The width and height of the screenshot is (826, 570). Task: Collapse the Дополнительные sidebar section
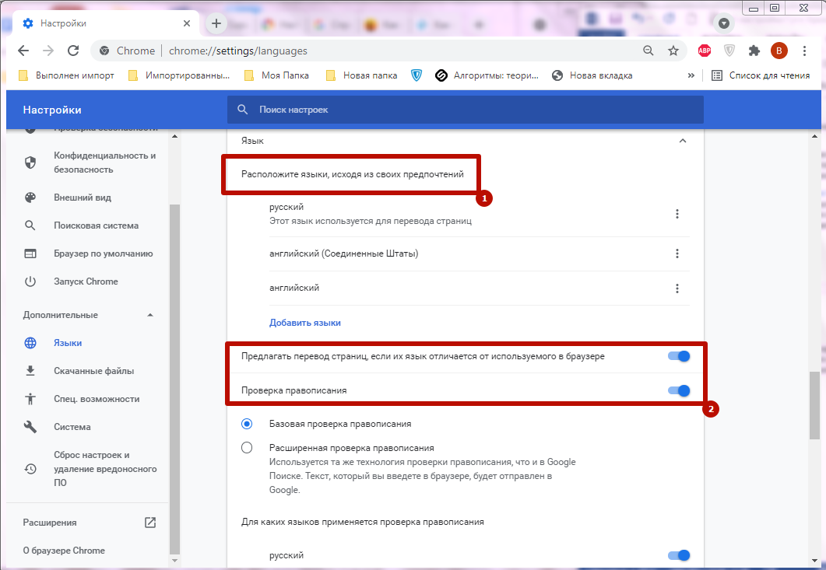tap(150, 315)
